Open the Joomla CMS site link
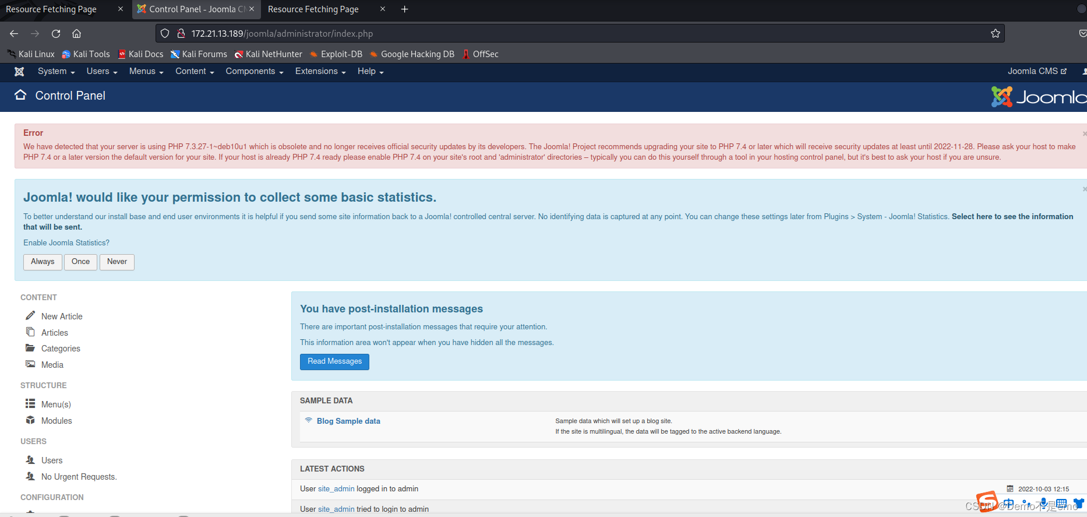The height and width of the screenshot is (517, 1087). click(1037, 71)
